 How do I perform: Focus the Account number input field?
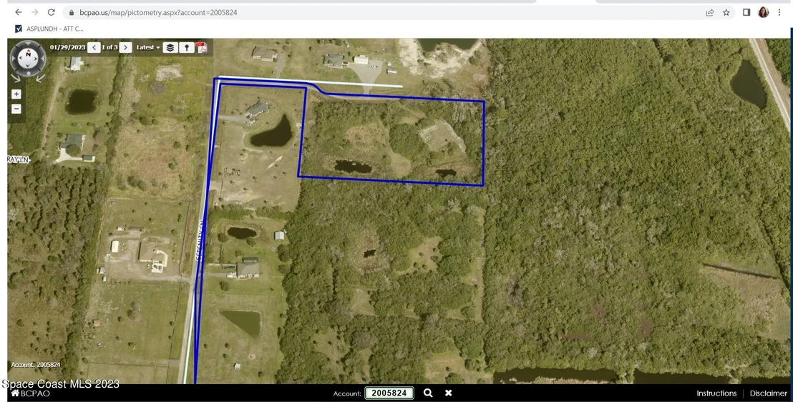point(389,393)
